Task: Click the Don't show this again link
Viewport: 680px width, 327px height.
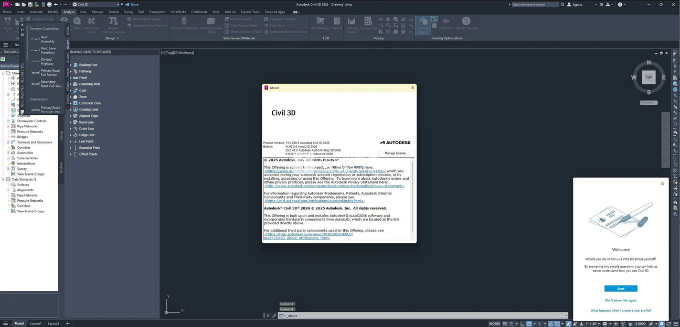Action: click(x=621, y=300)
